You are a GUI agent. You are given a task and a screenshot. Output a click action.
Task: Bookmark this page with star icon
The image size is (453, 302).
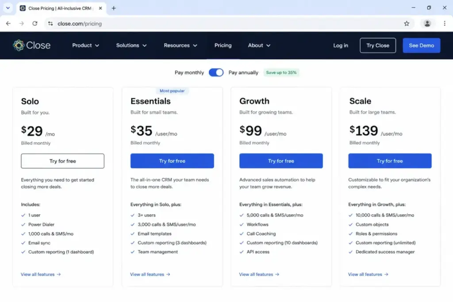coord(407,23)
